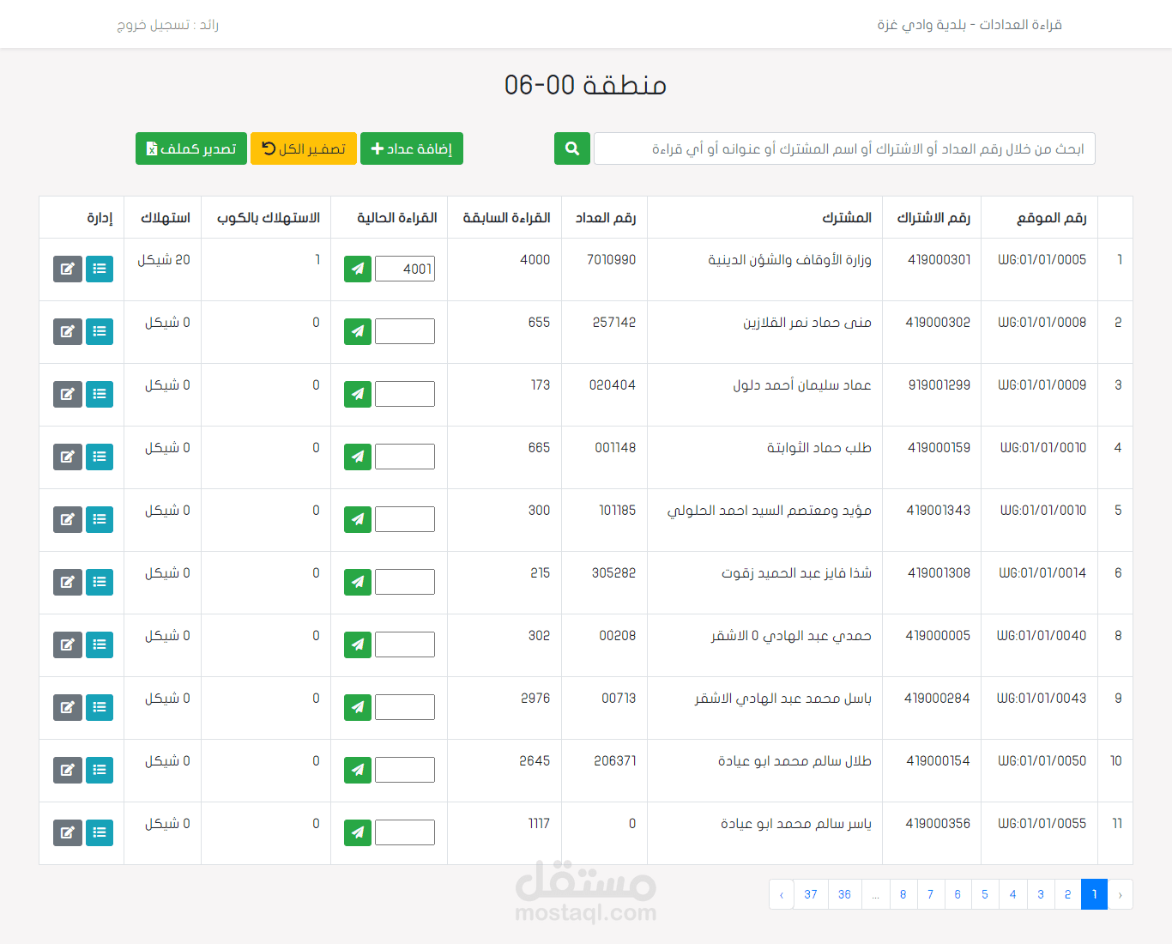The image size is (1172, 944).
Task: View the readings list for subscription 419000154
Action: click(100, 770)
